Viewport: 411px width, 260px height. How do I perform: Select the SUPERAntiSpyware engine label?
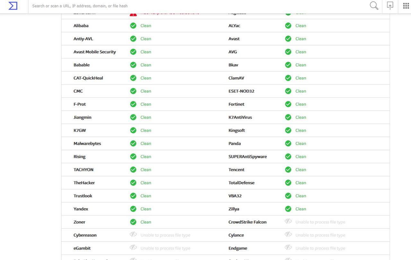point(248,157)
